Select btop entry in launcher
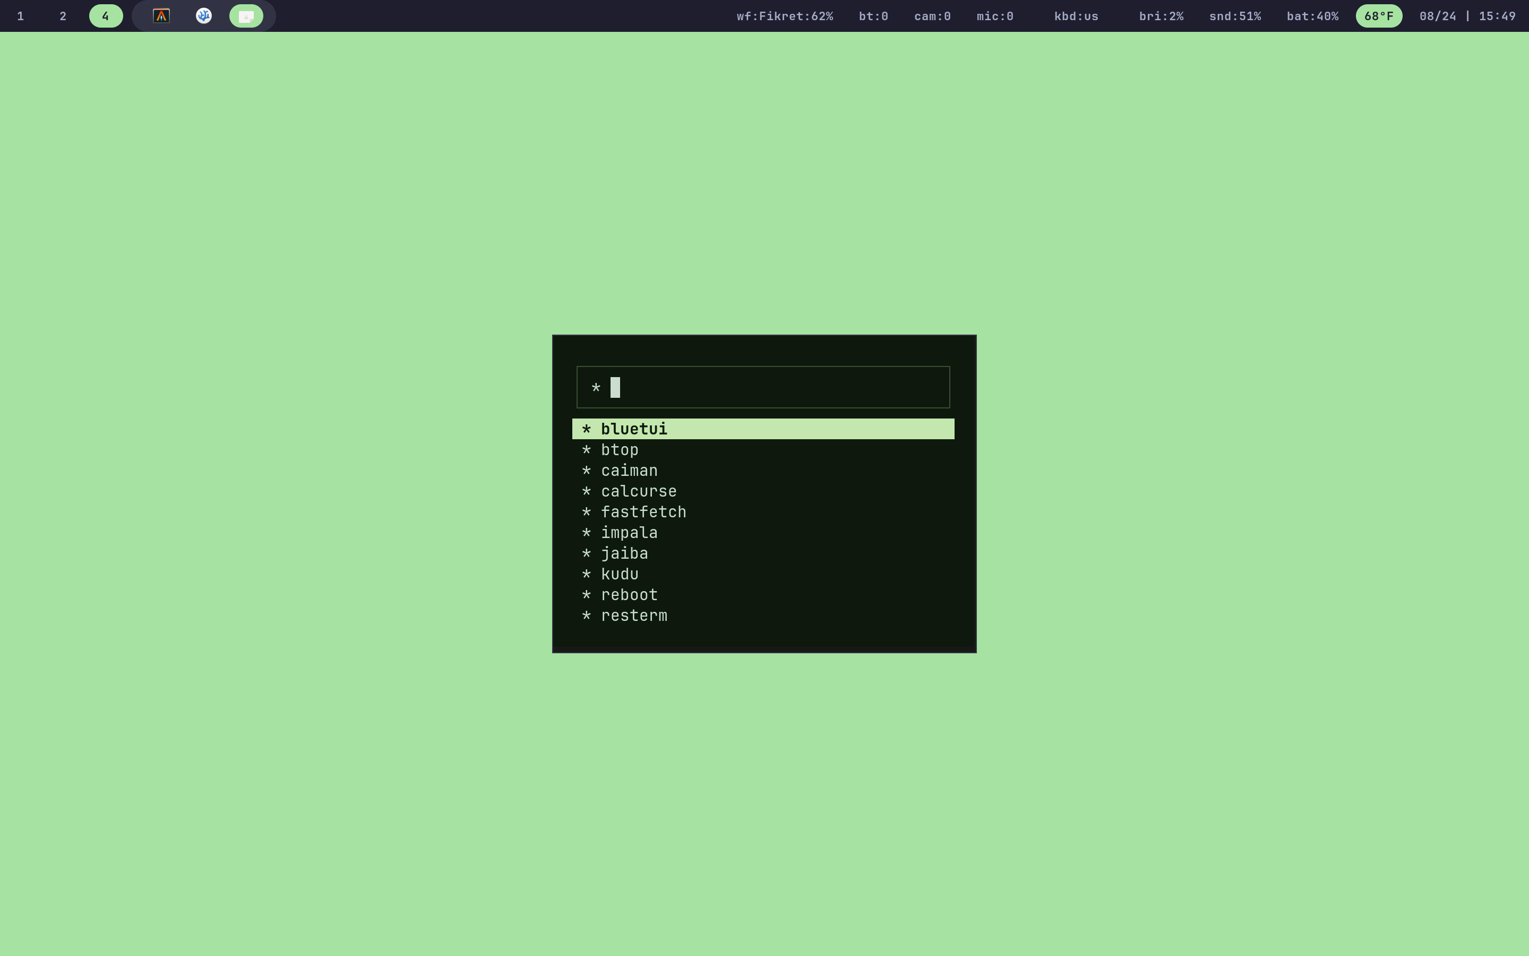The width and height of the screenshot is (1529, 956). pos(762,449)
